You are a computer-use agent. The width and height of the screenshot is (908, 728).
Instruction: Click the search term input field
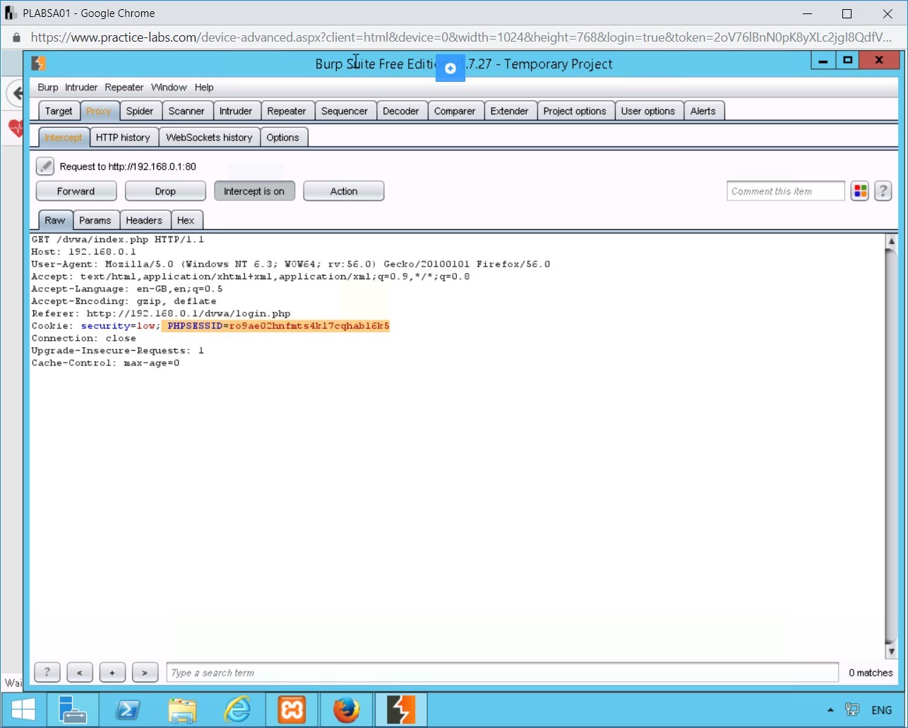502,672
